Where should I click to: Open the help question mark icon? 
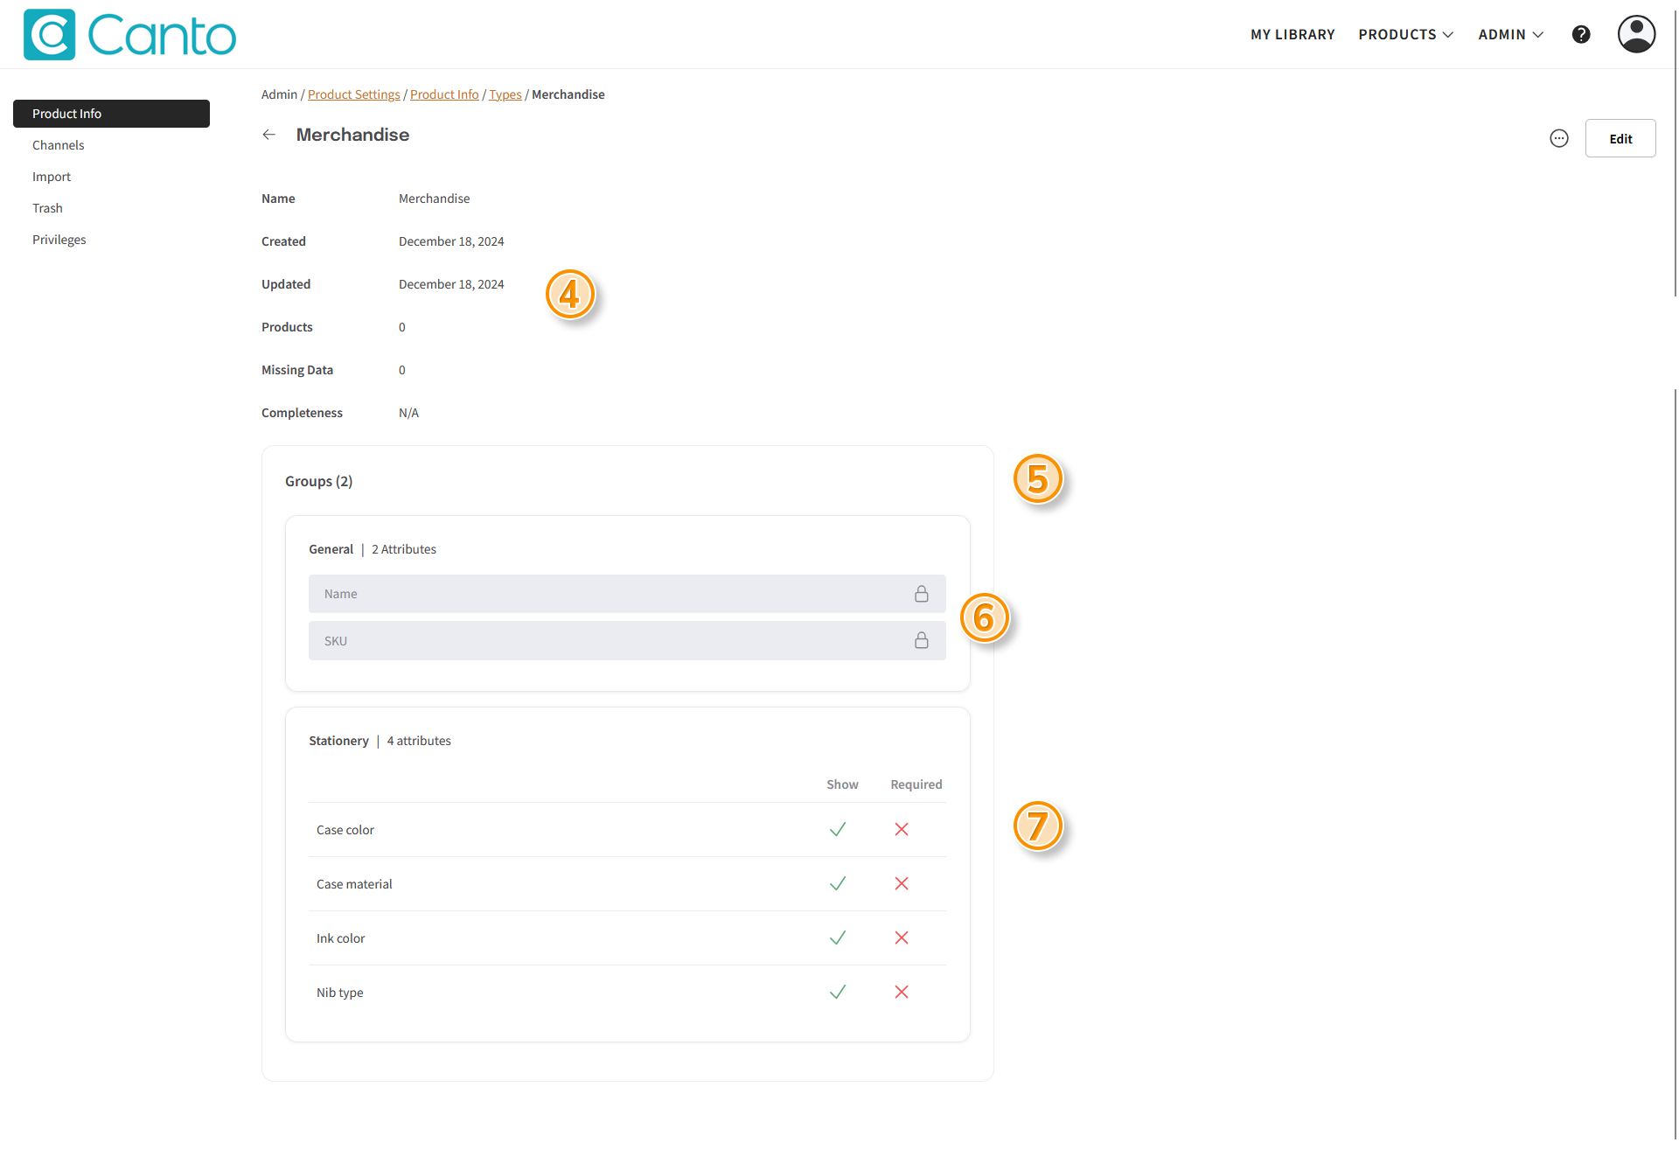click(1580, 35)
